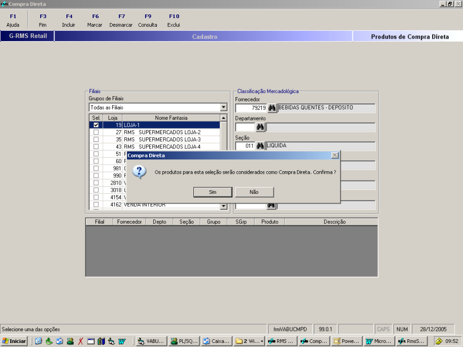This screenshot has width=463, height=347.
Task: Click the frmVABUCMPD status bar entry
Action: coord(290,330)
